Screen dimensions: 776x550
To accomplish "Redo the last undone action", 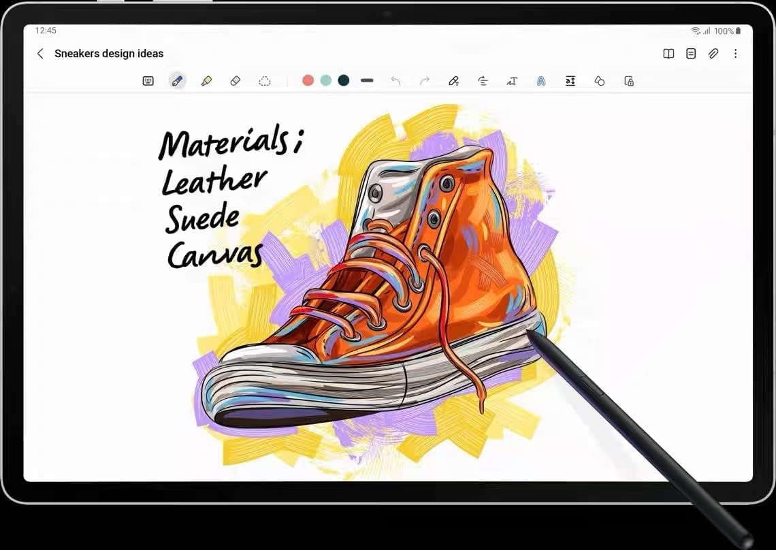I will (425, 80).
